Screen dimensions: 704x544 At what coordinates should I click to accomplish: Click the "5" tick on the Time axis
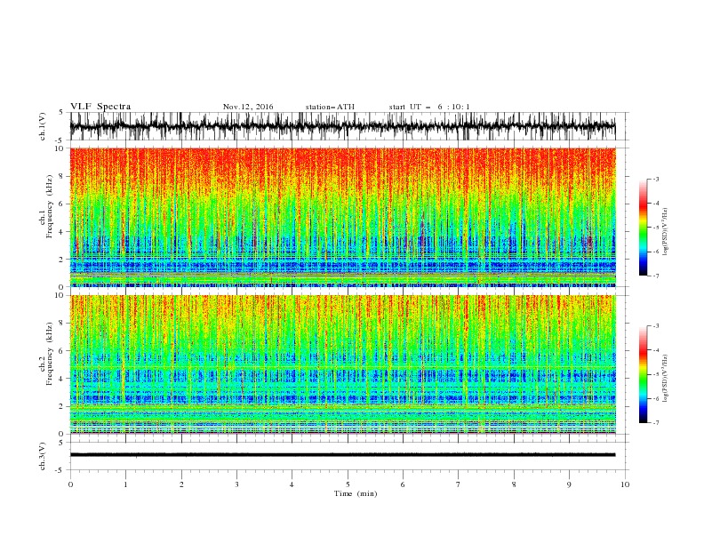(x=348, y=484)
